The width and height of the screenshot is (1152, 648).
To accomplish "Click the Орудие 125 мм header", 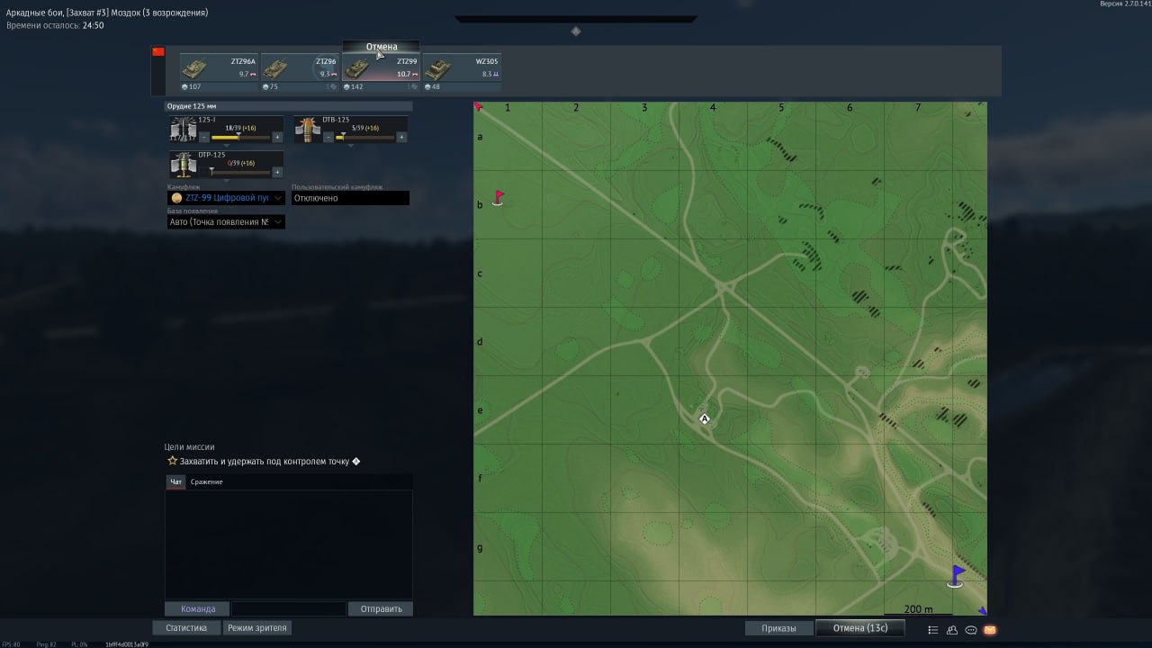I will [x=288, y=106].
